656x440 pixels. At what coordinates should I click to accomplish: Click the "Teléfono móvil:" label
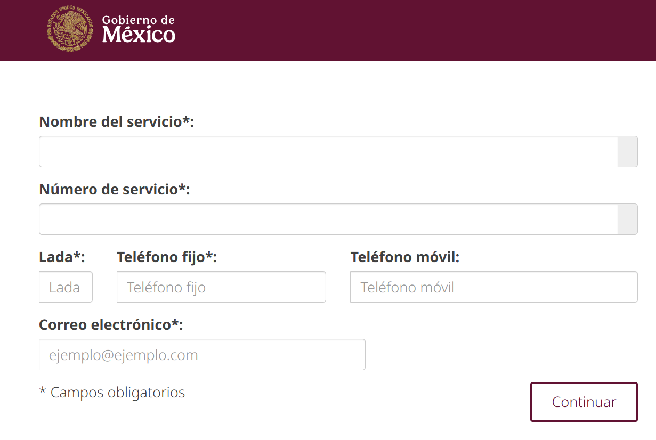point(405,257)
